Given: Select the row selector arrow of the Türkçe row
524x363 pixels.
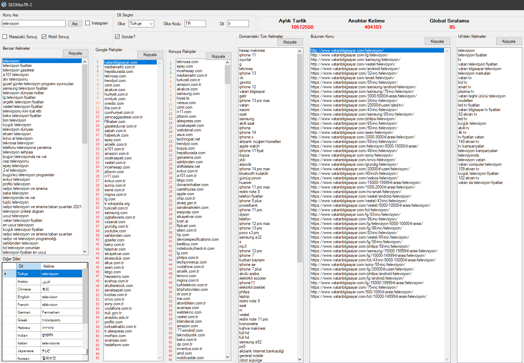Looking at the screenshot, I should point(9,274).
